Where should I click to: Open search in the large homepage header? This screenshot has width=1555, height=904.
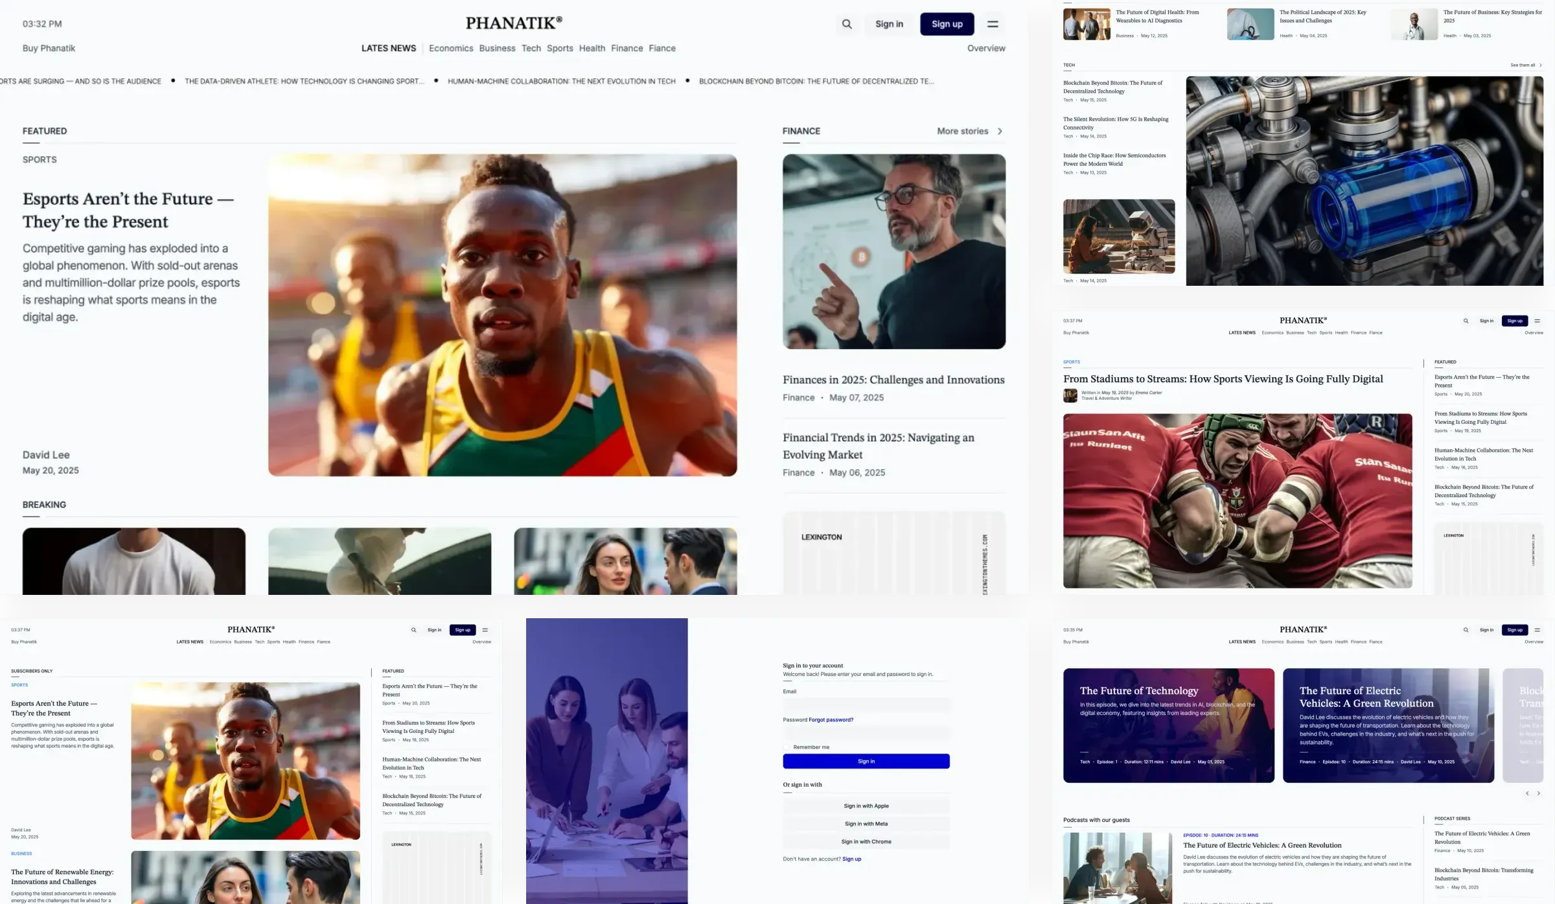tap(847, 24)
